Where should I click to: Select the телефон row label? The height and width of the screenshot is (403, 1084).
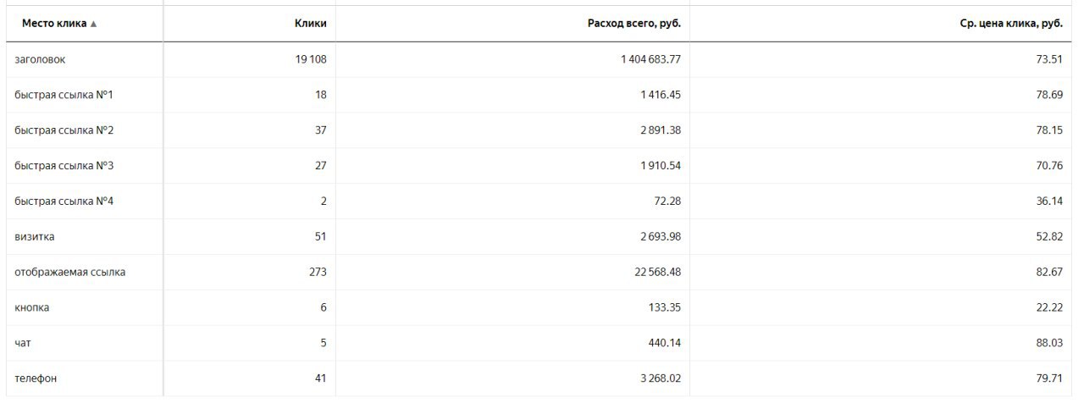(36, 379)
